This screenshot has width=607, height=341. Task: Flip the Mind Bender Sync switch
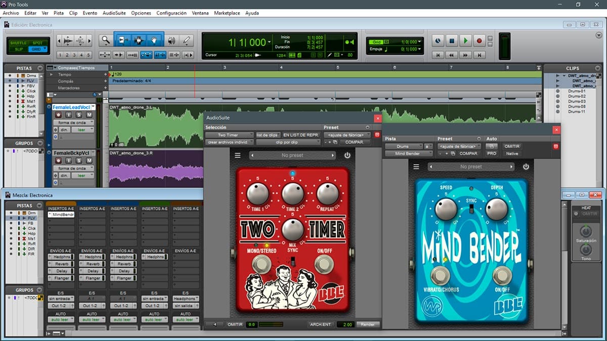pos(471,209)
